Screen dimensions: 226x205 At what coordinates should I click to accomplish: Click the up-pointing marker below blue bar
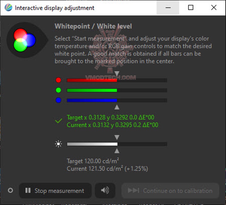[117, 107]
